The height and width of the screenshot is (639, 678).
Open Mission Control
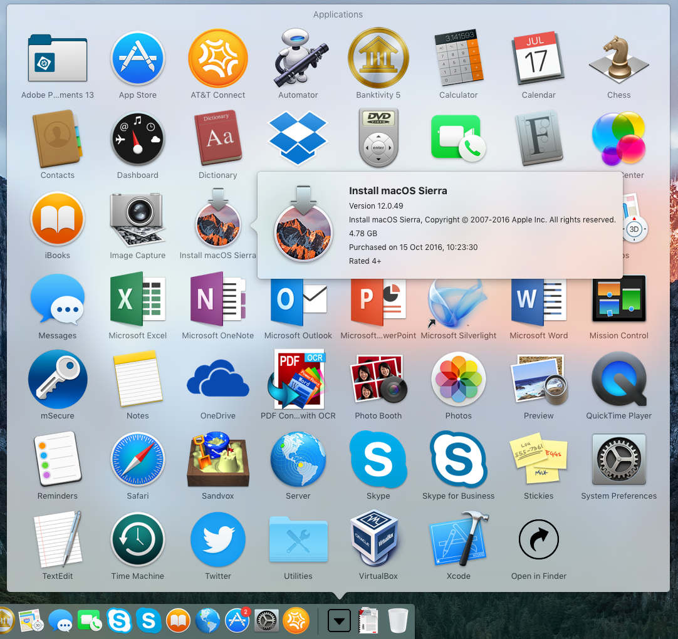click(x=618, y=299)
